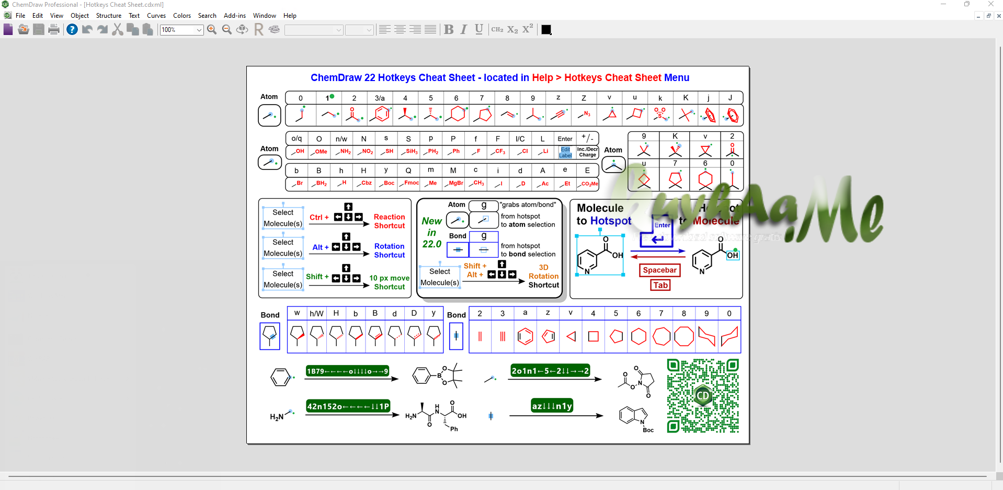Open the File menu
Screen dimensions: 1003x490
click(x=20, y=16)
